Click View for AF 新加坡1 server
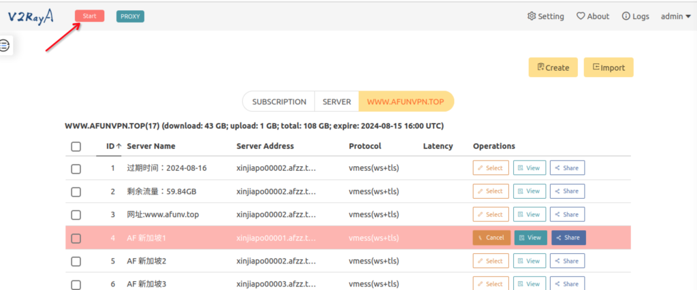 (530, 238)
